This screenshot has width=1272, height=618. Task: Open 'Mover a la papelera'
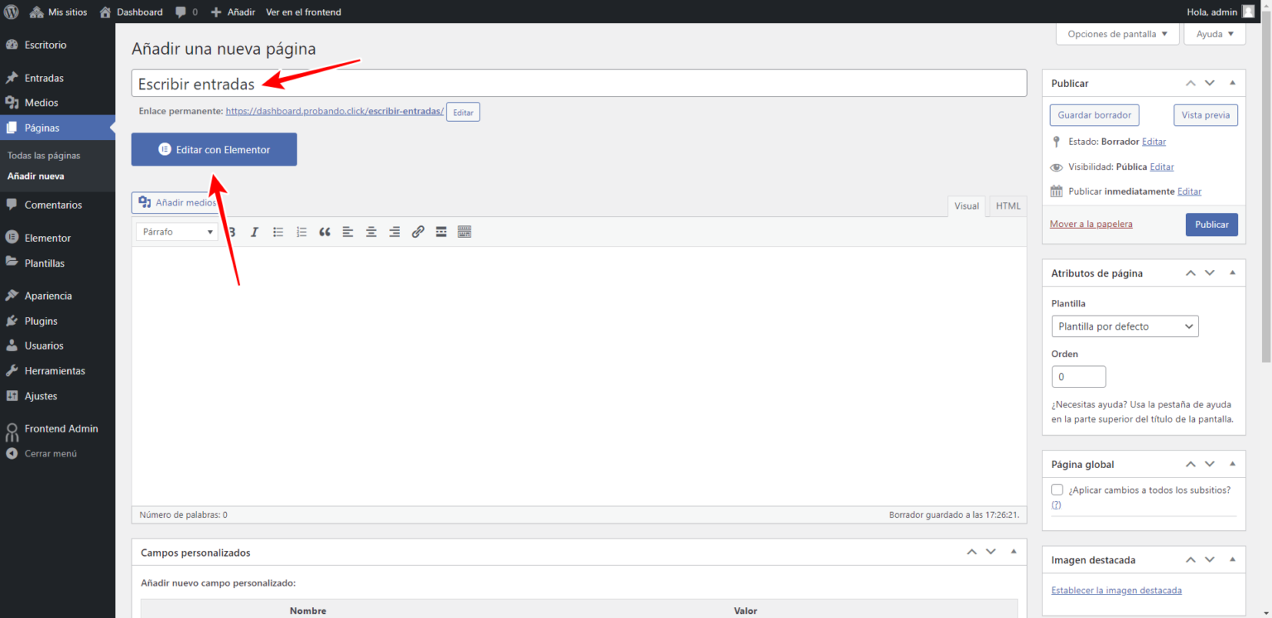1091,224
